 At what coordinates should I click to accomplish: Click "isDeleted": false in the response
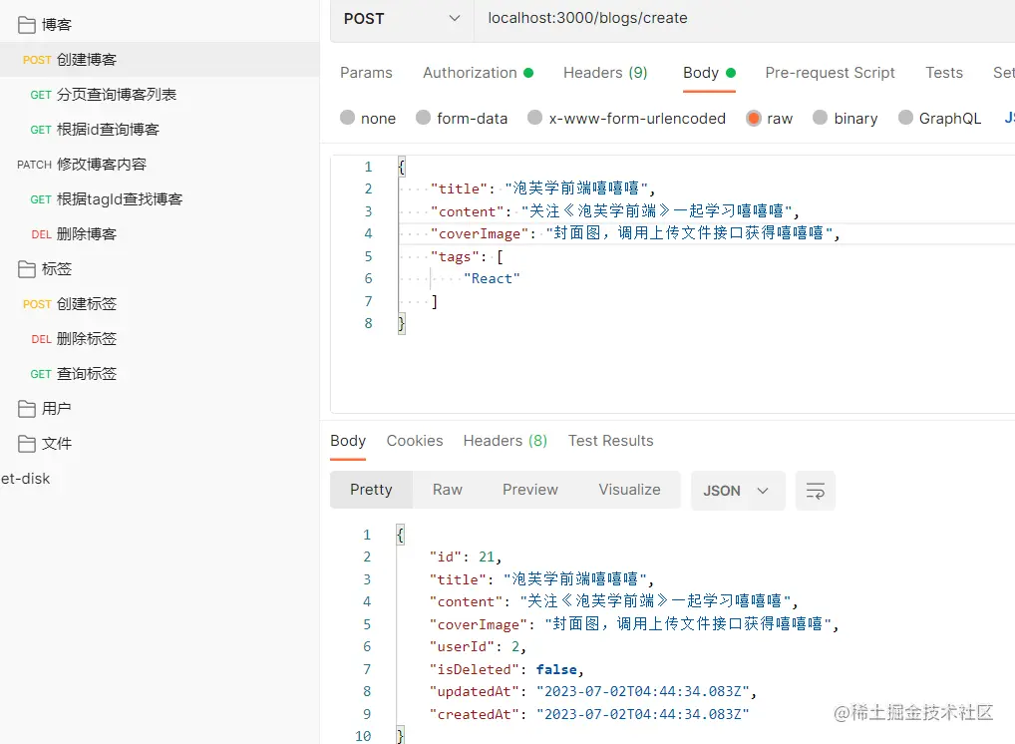click(507, 669)
